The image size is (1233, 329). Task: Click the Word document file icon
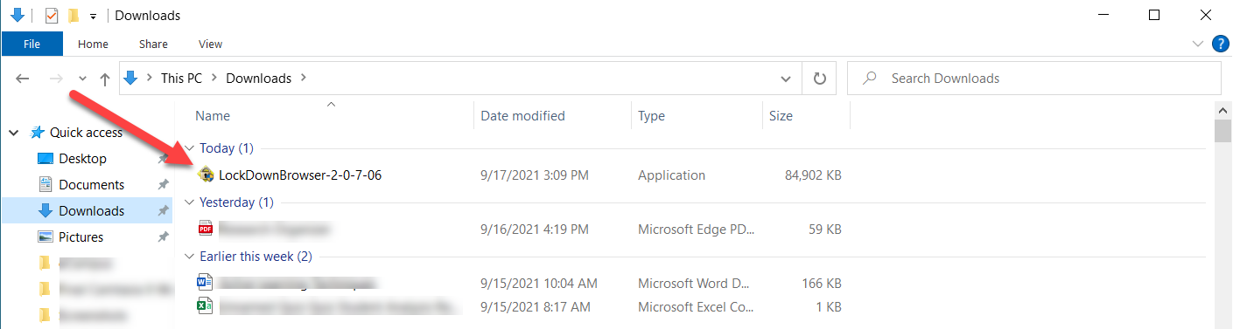click(x=206, y=283)
